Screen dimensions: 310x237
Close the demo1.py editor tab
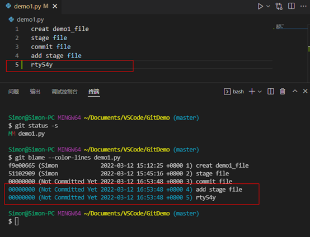pos(55,6)
